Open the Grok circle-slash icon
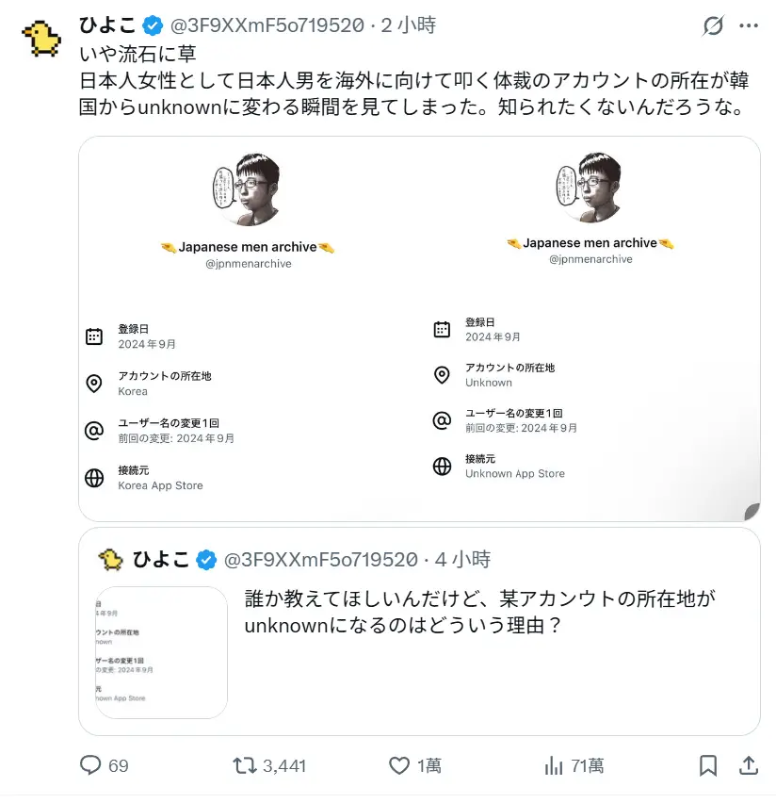Viewport: 776px width, 803px height. coord(713,26)
